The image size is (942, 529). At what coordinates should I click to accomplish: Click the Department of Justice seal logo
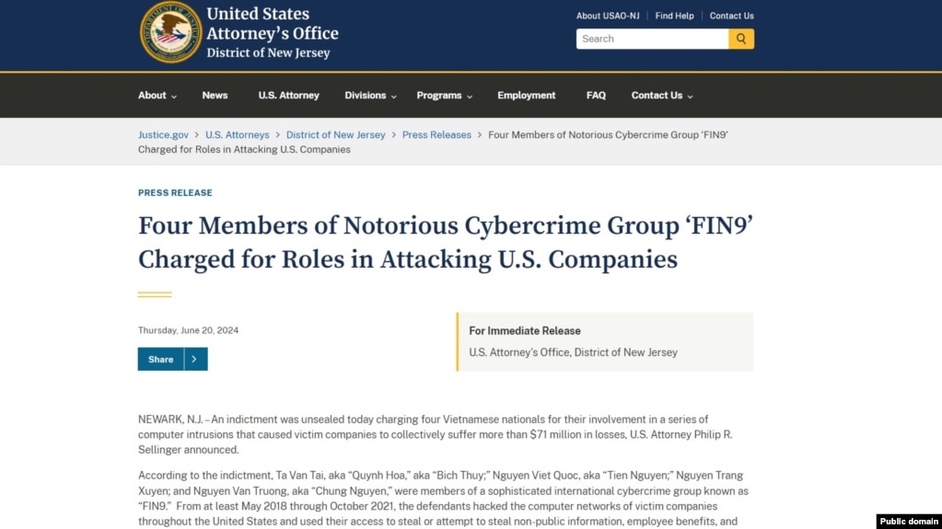click(170, 32)
